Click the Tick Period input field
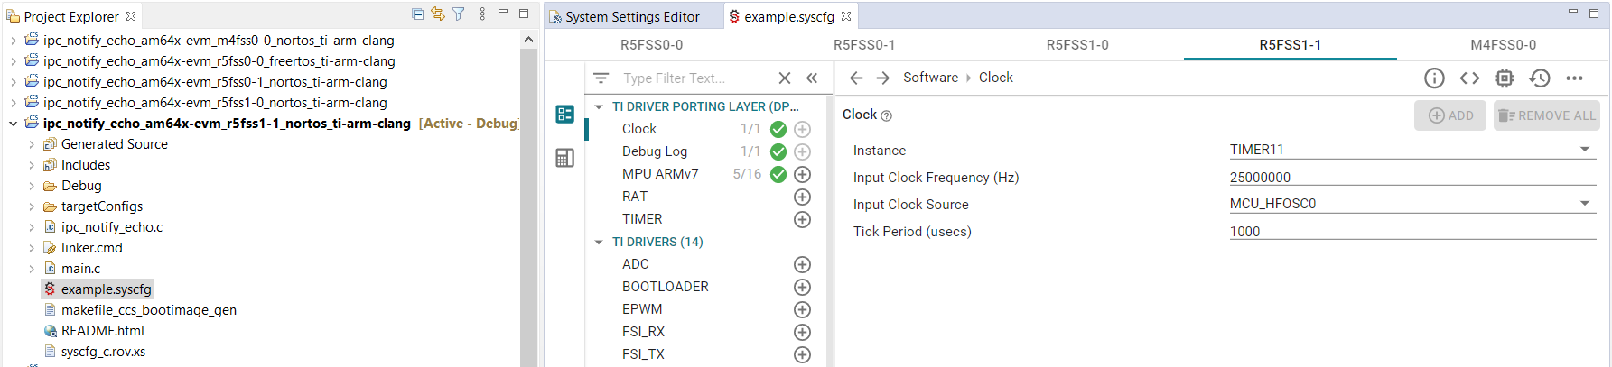The height and width of the screenshot is (367, 1612). [x=1412, y=232]
